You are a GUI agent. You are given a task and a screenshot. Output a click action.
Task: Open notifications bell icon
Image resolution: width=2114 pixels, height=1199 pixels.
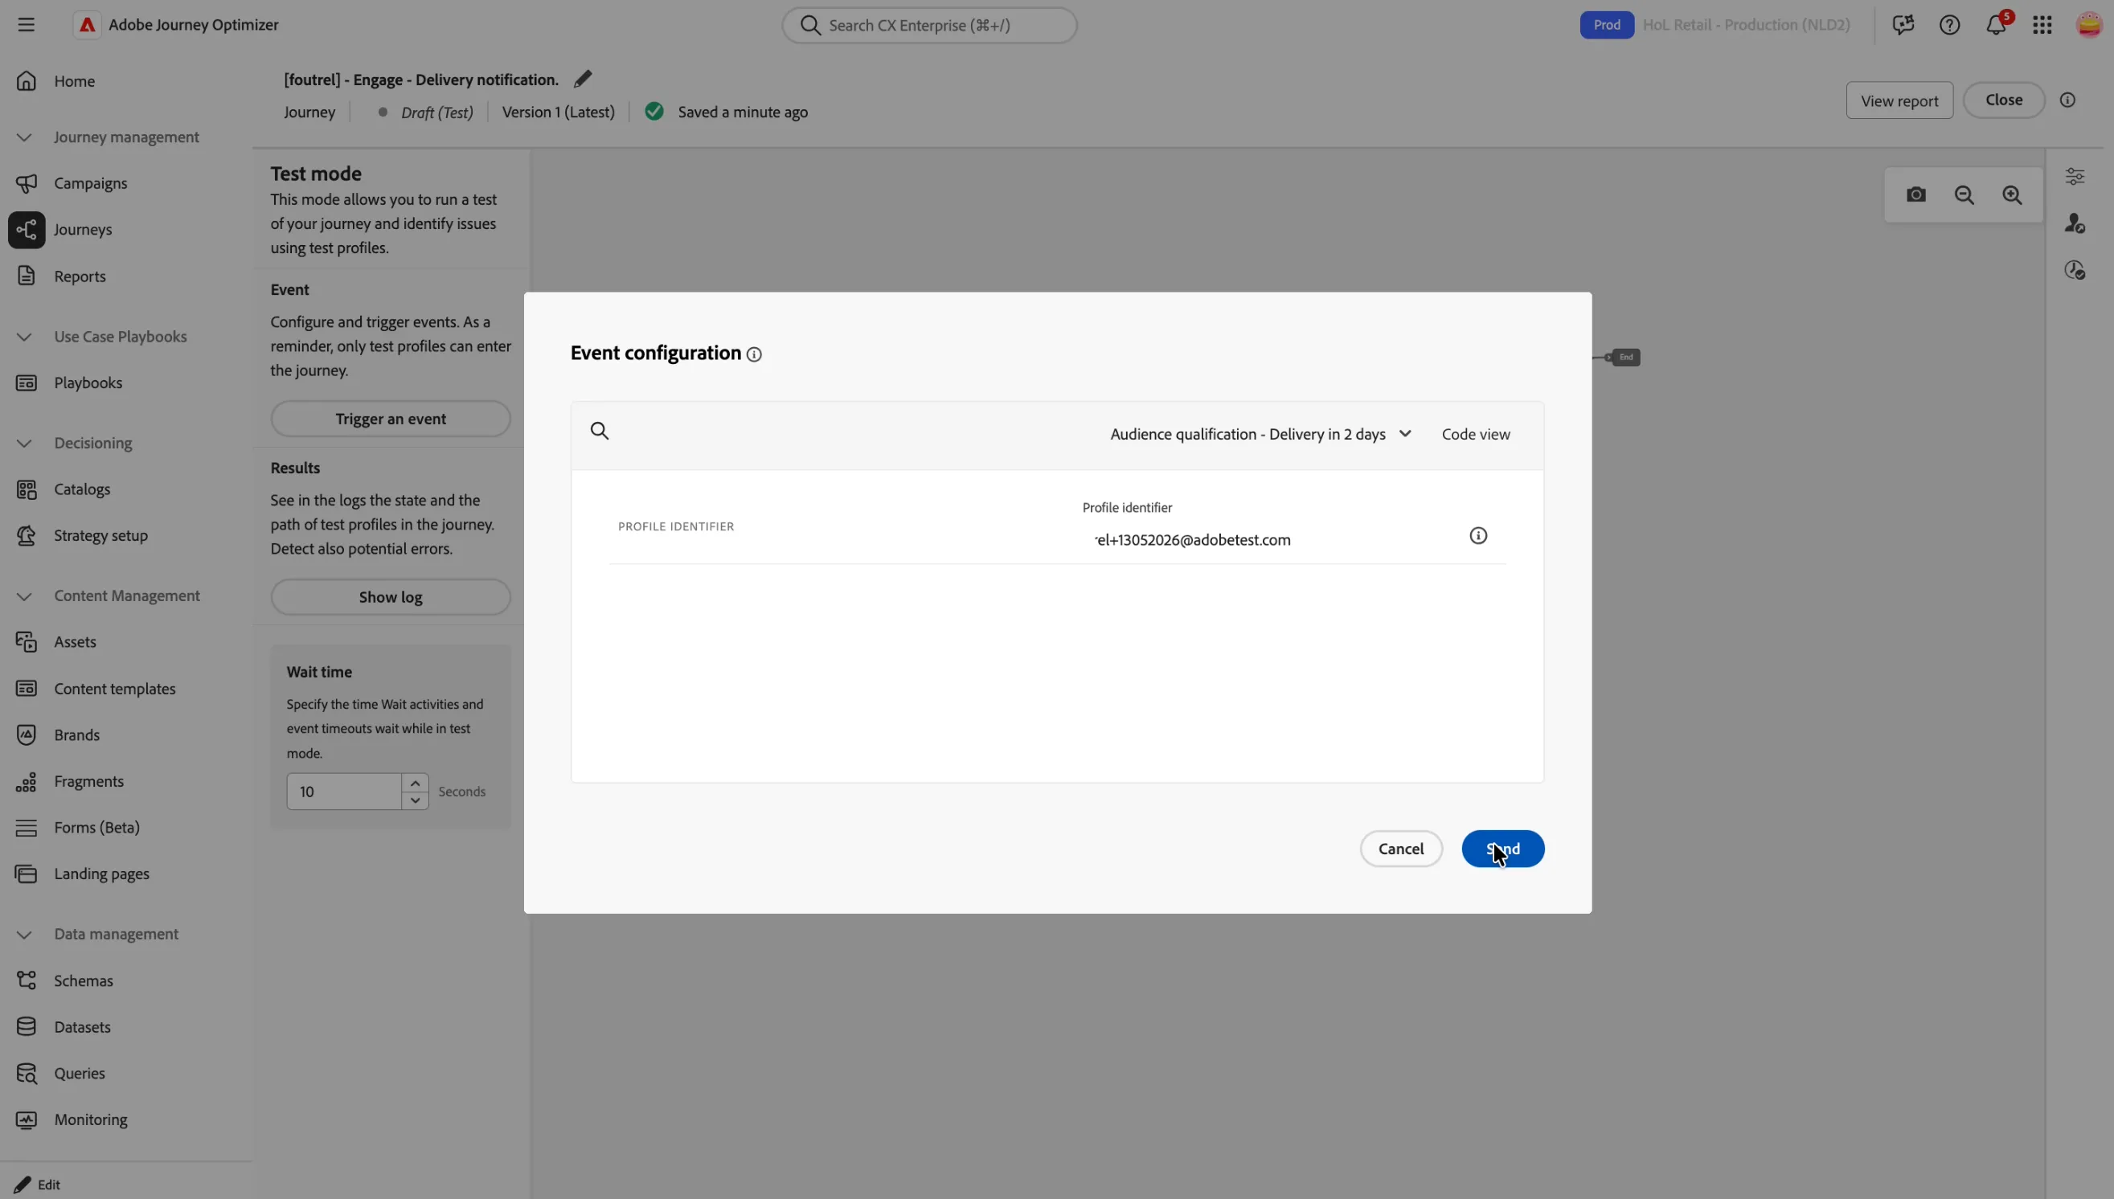tap(1995, 25)
